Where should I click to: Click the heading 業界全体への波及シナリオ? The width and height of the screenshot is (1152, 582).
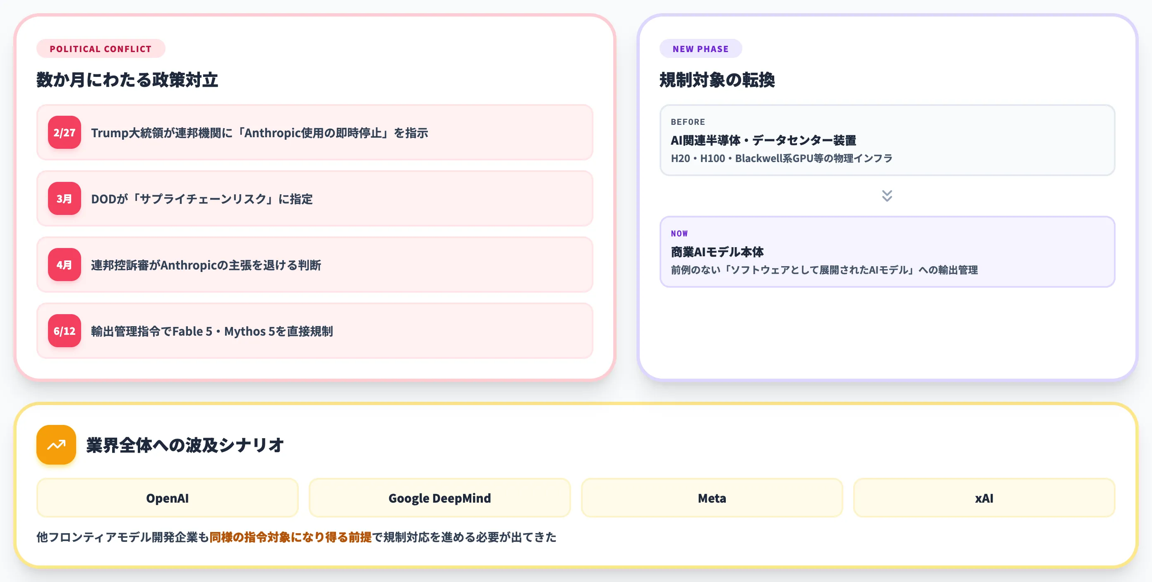(185, 445)
